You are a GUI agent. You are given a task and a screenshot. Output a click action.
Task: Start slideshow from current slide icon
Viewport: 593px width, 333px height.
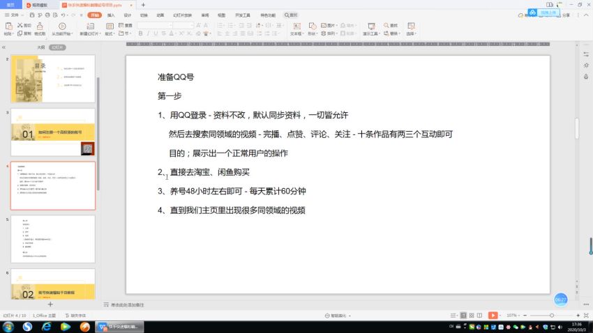coord(62,26)
